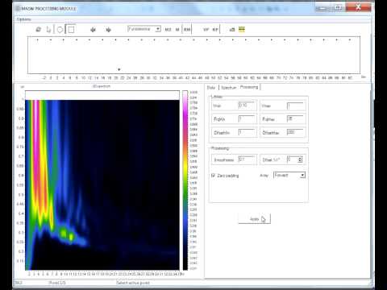Click the Smoothness input field
The width and height of the screenshot is (387, 290).
[246, 159]
